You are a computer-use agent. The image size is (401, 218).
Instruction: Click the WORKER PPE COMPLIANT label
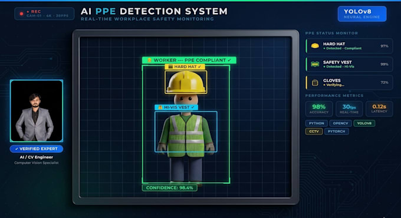[x=189, y=60]
